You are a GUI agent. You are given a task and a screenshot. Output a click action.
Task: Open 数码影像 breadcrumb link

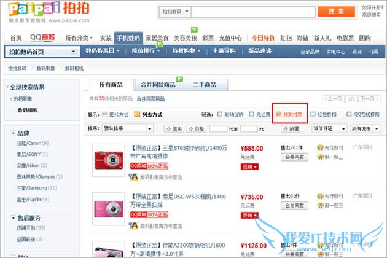tap(45, 68)
